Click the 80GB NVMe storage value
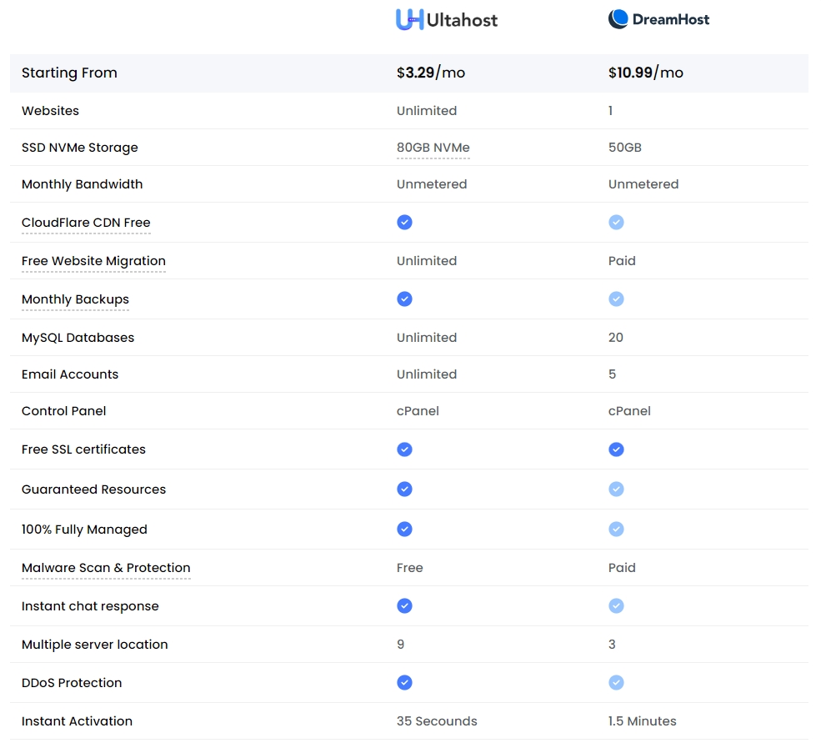 tap(433, 148)
